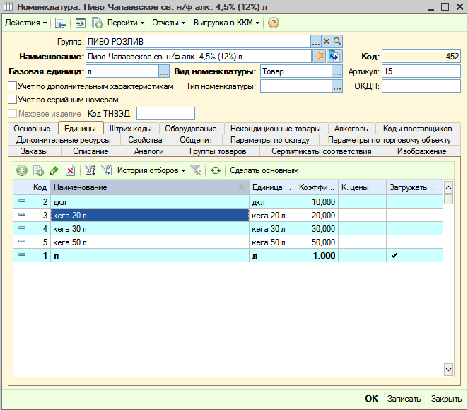
Task: Click the Код ТНВЭД input field
Action: pyautogui.click(x=165, y=114)
